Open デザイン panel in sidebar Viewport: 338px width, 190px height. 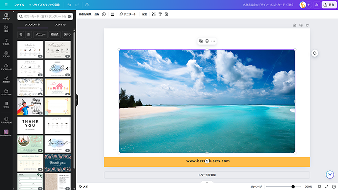(x=6, y=16)
